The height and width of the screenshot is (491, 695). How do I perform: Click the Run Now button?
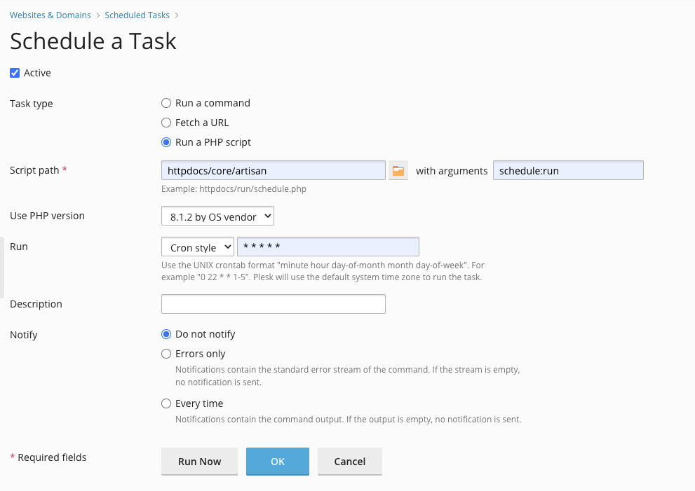pyautogui.click(x=199, y=462)
